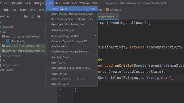The height and width of the screenshot is (103, 184).
Task: Select Deploy Module to App Engine
Action: click(72, 51)
